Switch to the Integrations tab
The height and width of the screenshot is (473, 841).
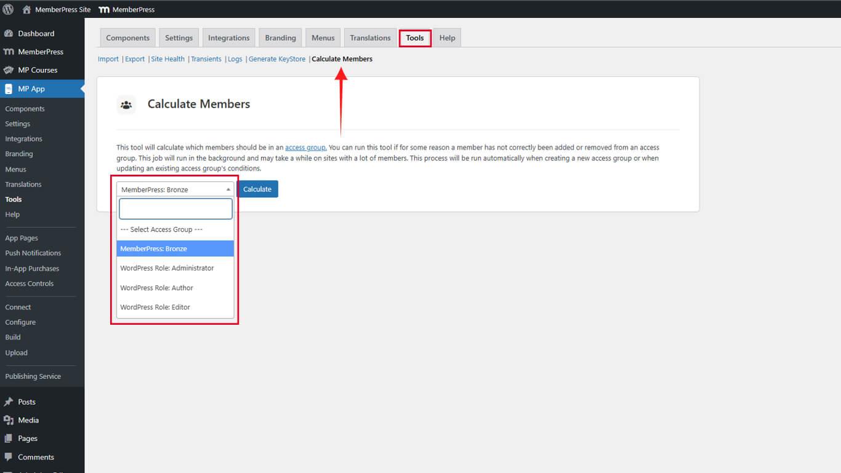[x=228, y=38]
